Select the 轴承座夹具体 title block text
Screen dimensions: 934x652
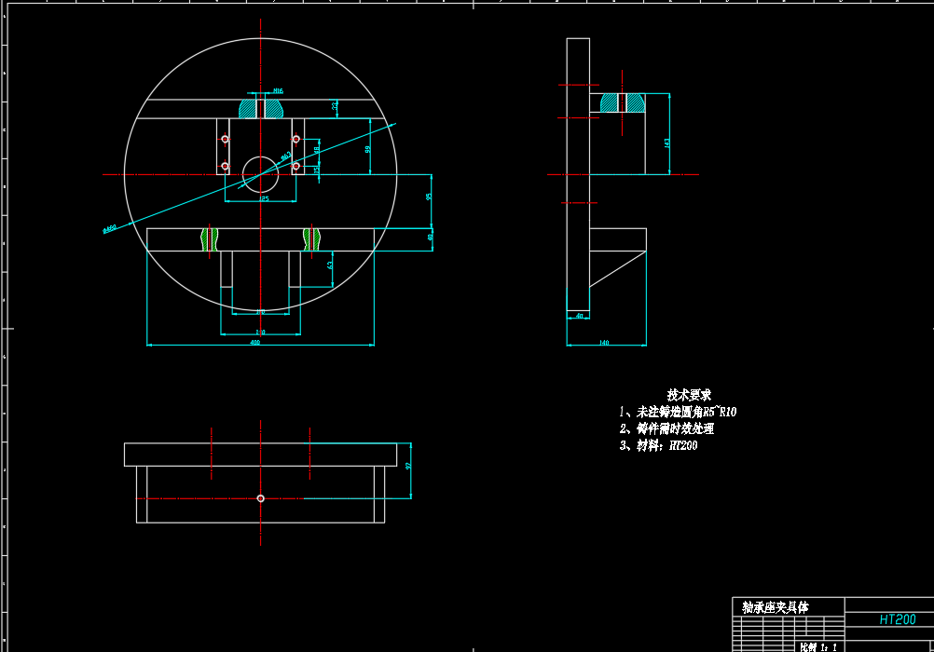pos(776,607)
